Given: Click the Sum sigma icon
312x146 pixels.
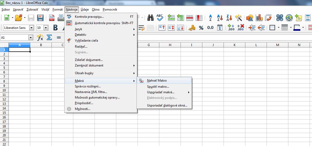Looking at the screenshot, I should pos(49,37).
